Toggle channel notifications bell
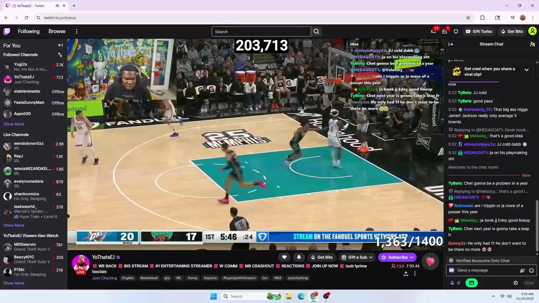539x303 pixels. (x=299, y=257)
